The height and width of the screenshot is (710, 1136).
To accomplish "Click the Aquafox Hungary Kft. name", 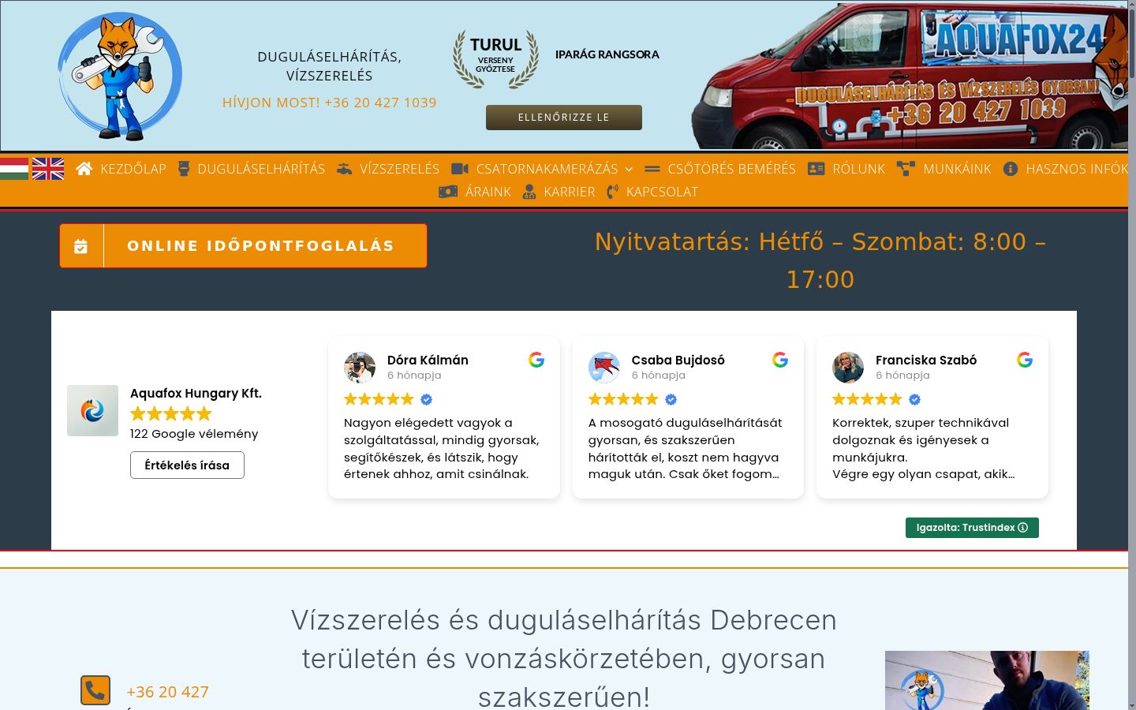I will (x=196, y=393).
